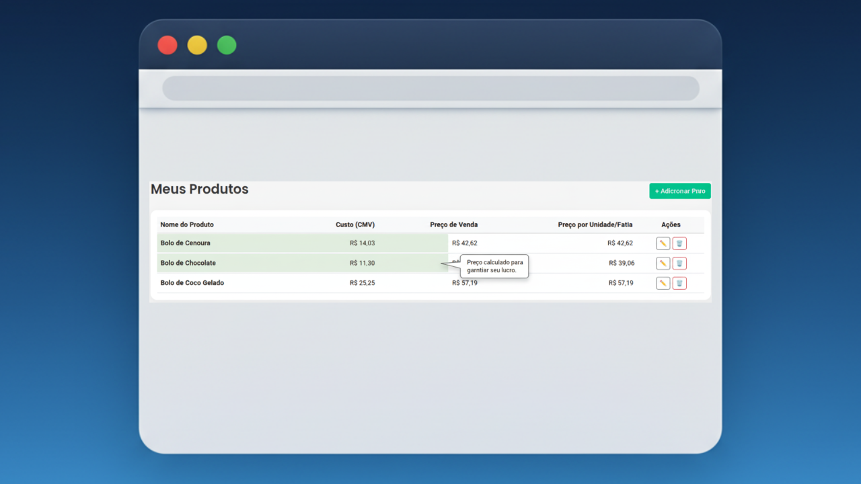Click the price calculation tooltip bubble
Image resolution: width=861 pixels, height=484 pixels.
(x=494, y=266)
